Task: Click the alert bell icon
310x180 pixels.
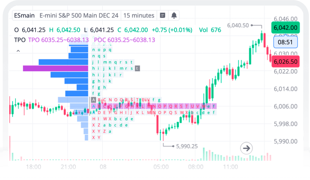Action: click(x=174, y=16)
